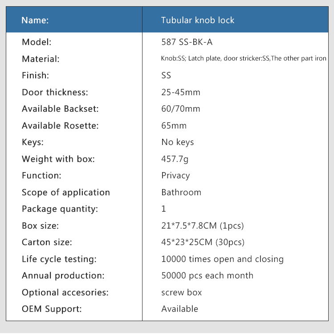
Task: Select the 25-45mm door thickness value
Action: point(181,92)
